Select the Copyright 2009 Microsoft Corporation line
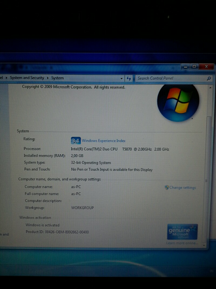 click(74, 87)
